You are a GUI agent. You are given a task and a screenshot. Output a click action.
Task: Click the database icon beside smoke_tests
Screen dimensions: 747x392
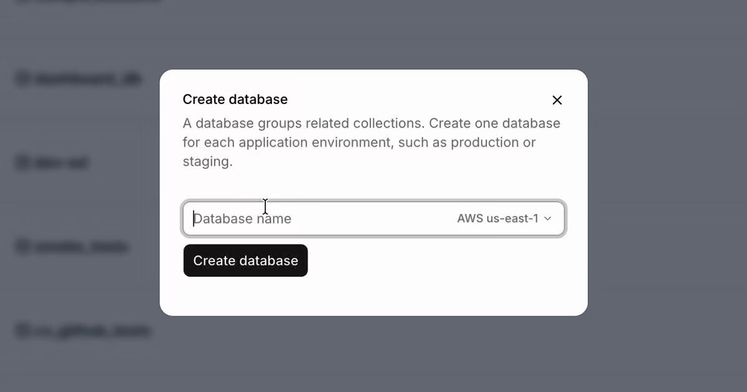[22, 247]
